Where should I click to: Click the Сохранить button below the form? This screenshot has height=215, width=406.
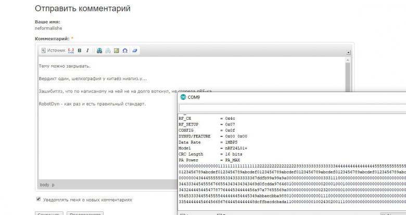coord(49,213)
